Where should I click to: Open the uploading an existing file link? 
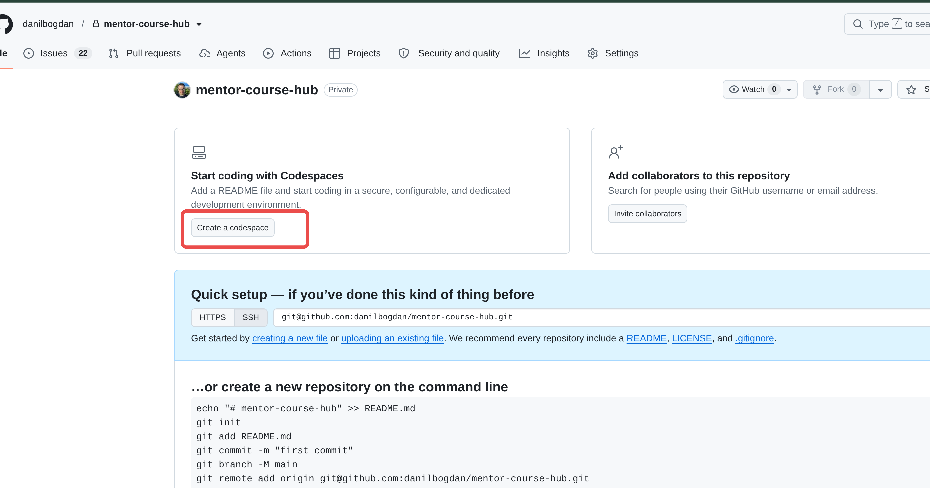tap(392, 338)
